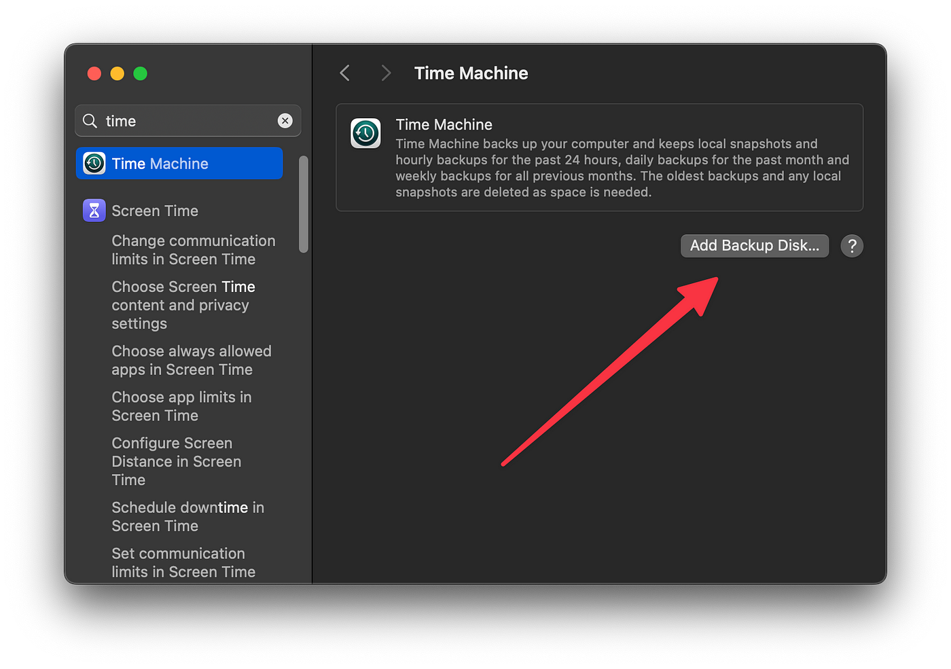951x669 pixels.
Task: Open Choose always allowed apps in Screen Time
Action: pyautogui.click(x=192, y=361)
